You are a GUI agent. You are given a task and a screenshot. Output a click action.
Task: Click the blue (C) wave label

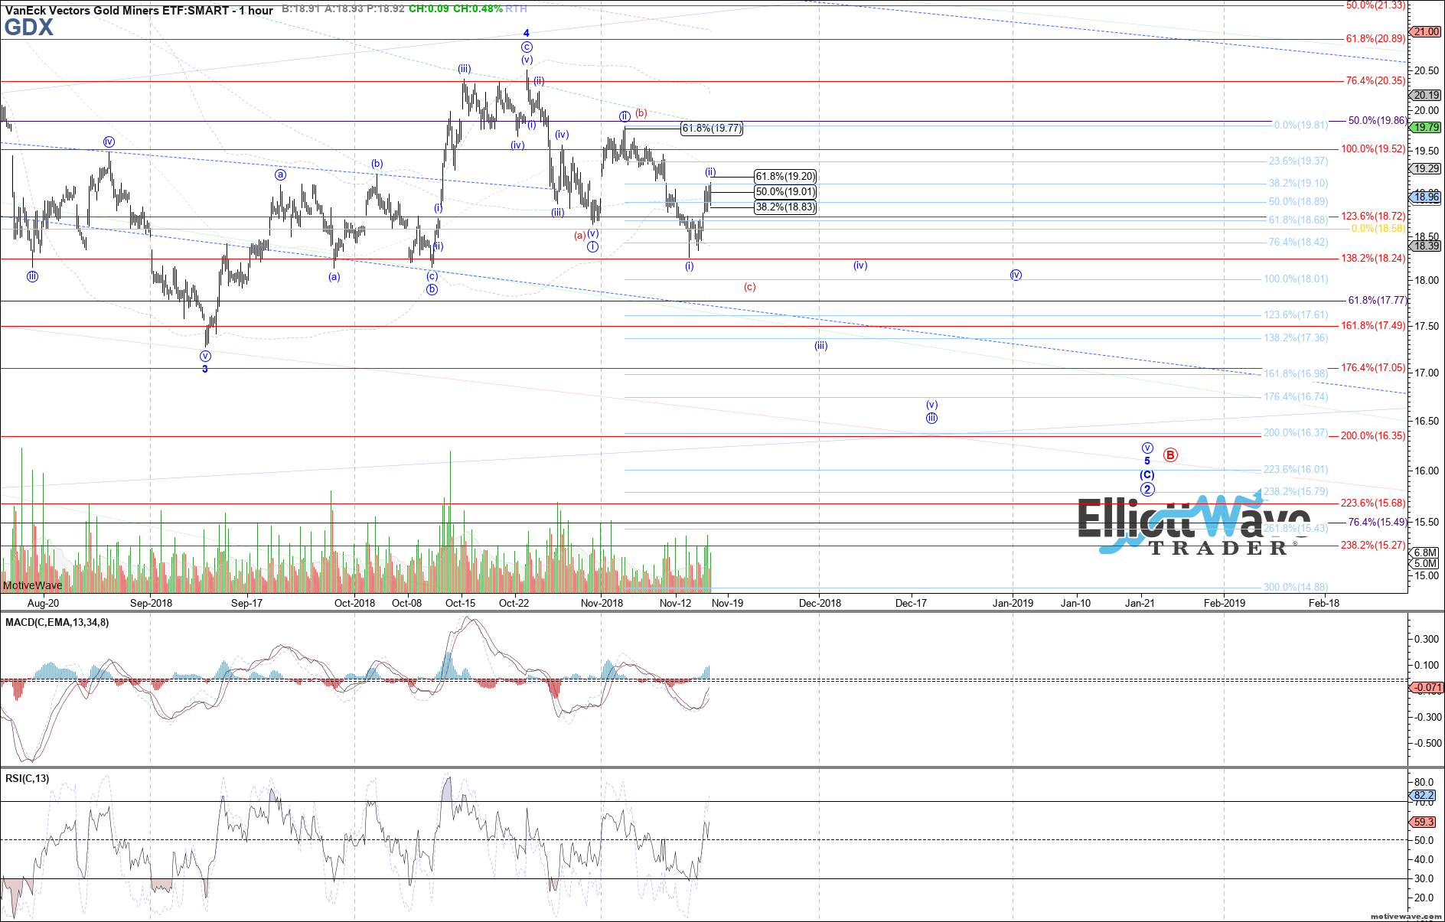coord(1147,475)
